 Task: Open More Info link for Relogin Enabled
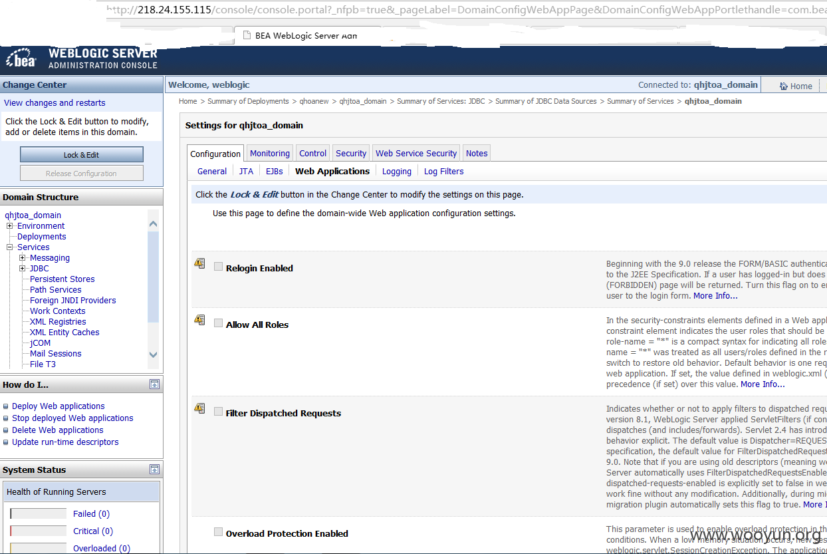click(715, 295)
